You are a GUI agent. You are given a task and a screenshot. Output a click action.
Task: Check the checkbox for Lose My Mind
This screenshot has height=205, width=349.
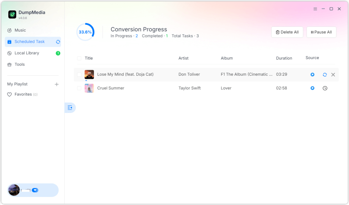[x=79, y=74]
